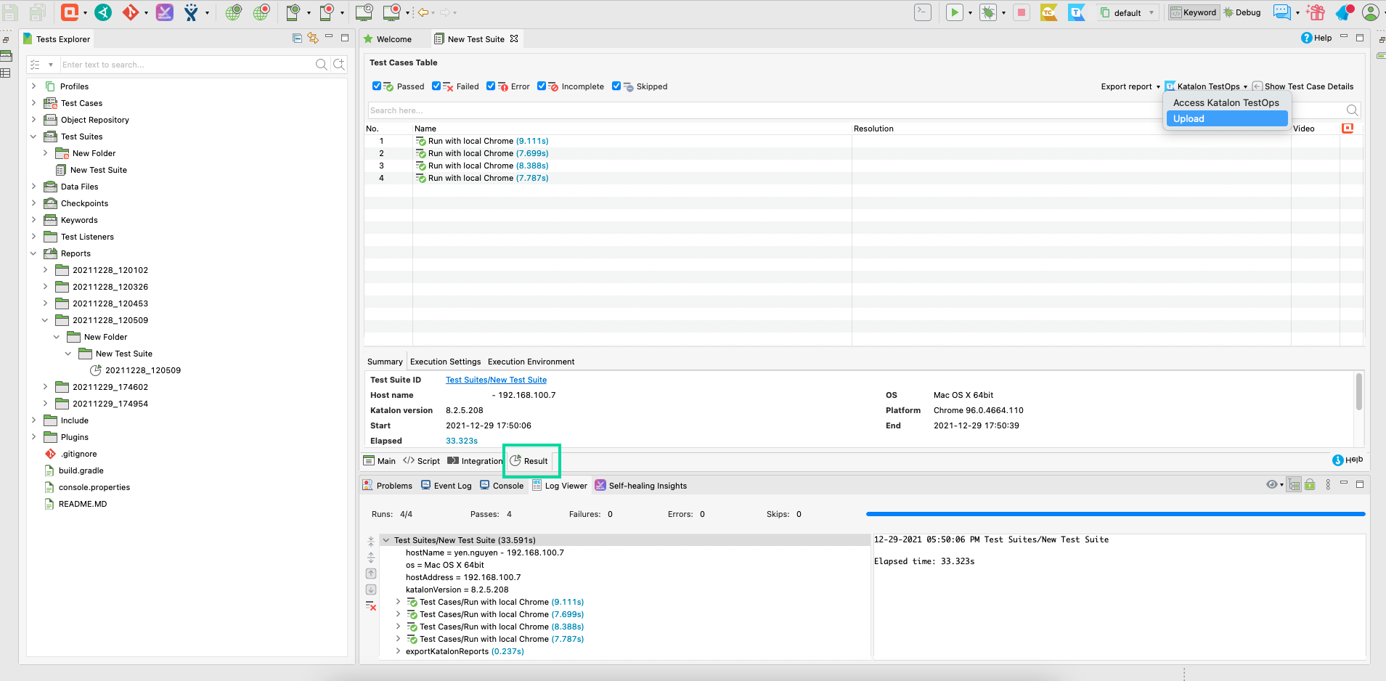
Task: Click the red Stop execution button
Action: pos(1022,12)
